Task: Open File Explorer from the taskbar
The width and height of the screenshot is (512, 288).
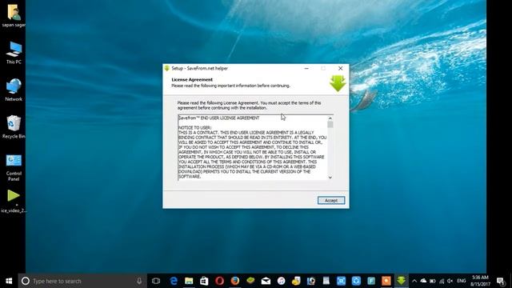Action: [x=189, y=281]
